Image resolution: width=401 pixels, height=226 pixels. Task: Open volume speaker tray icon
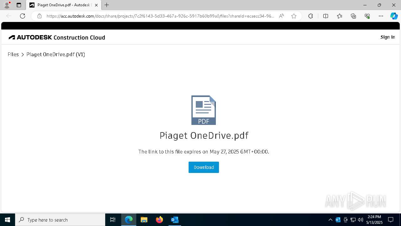pyautogui.click(x=361, y=220)
